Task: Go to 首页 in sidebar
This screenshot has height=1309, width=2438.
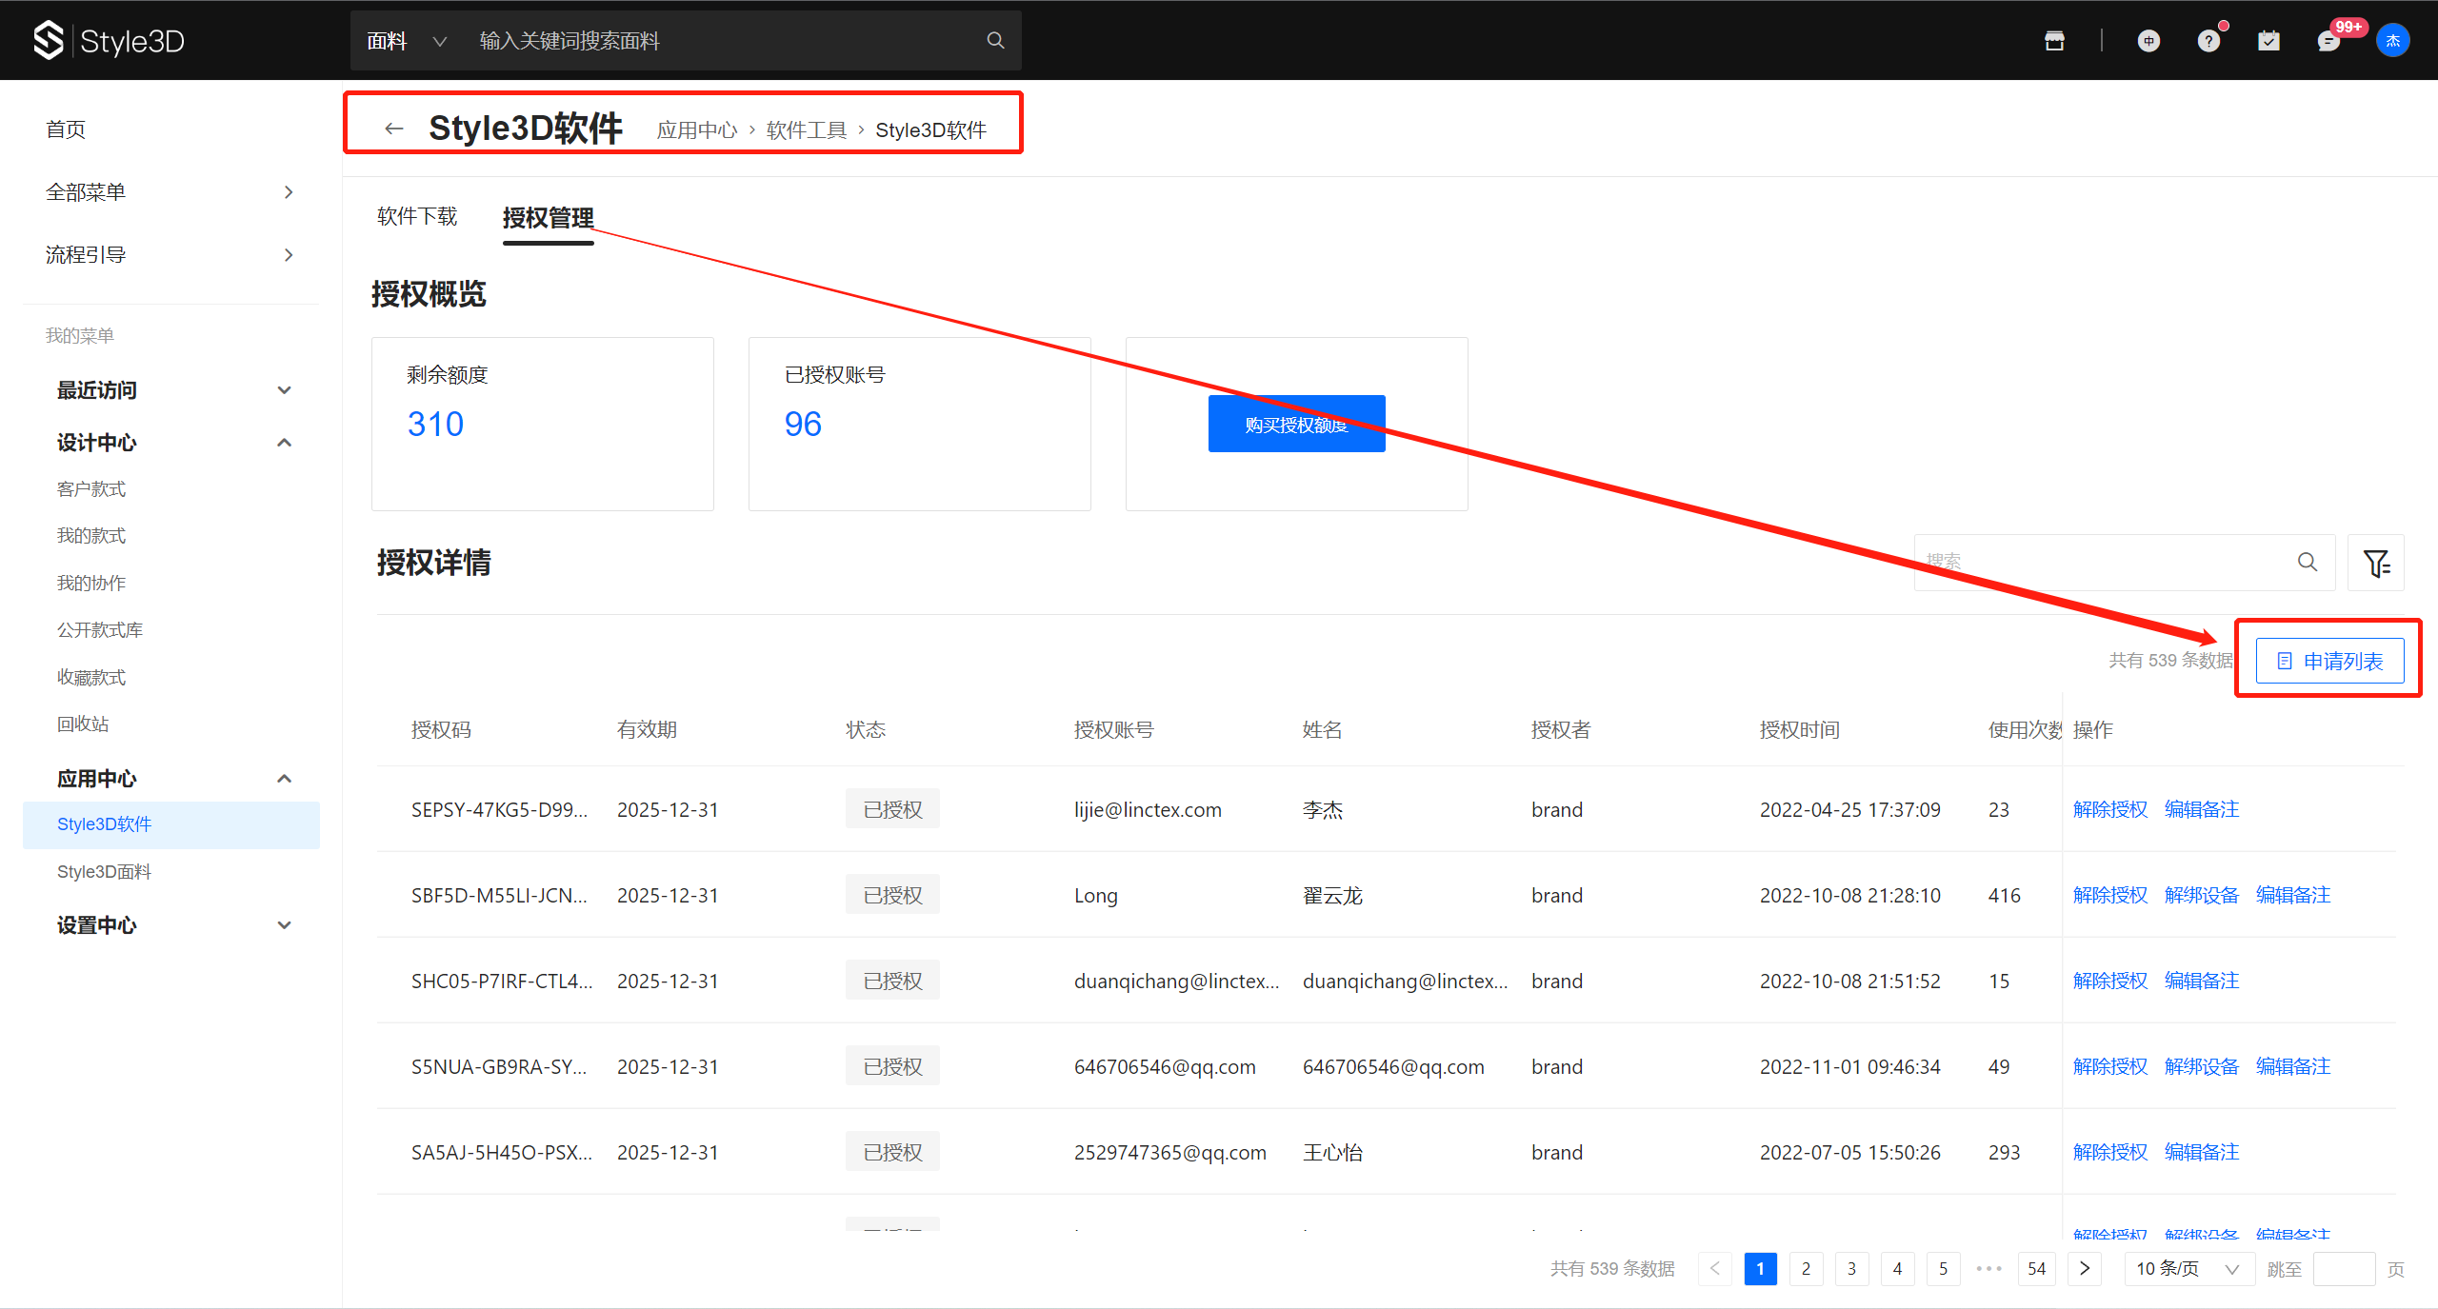Action: (x=66, y=129)
